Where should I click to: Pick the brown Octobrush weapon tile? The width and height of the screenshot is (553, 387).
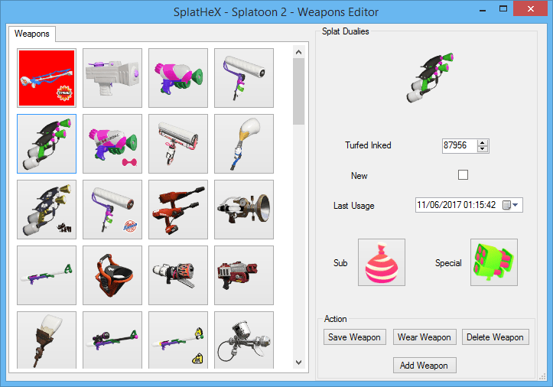tap(47, 340)
